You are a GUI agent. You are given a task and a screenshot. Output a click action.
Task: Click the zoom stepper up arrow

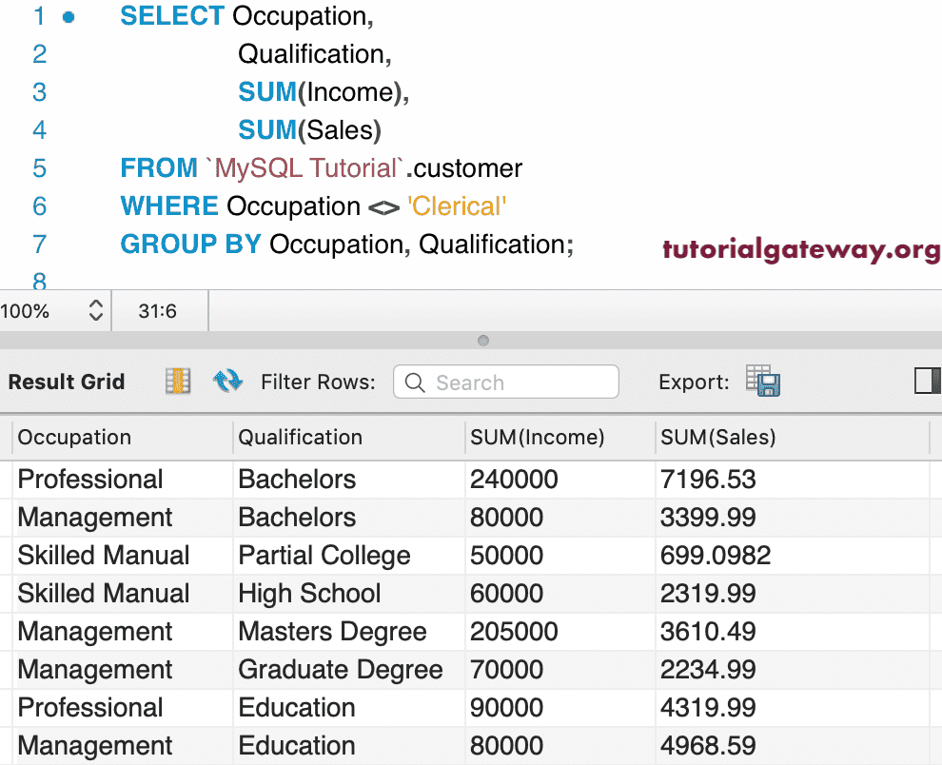(95, 305)
